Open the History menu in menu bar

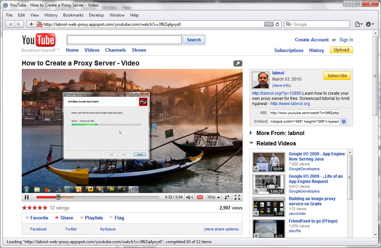51,15
